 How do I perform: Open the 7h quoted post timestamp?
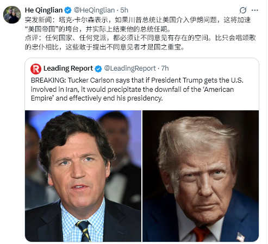(x=165, y=68)
